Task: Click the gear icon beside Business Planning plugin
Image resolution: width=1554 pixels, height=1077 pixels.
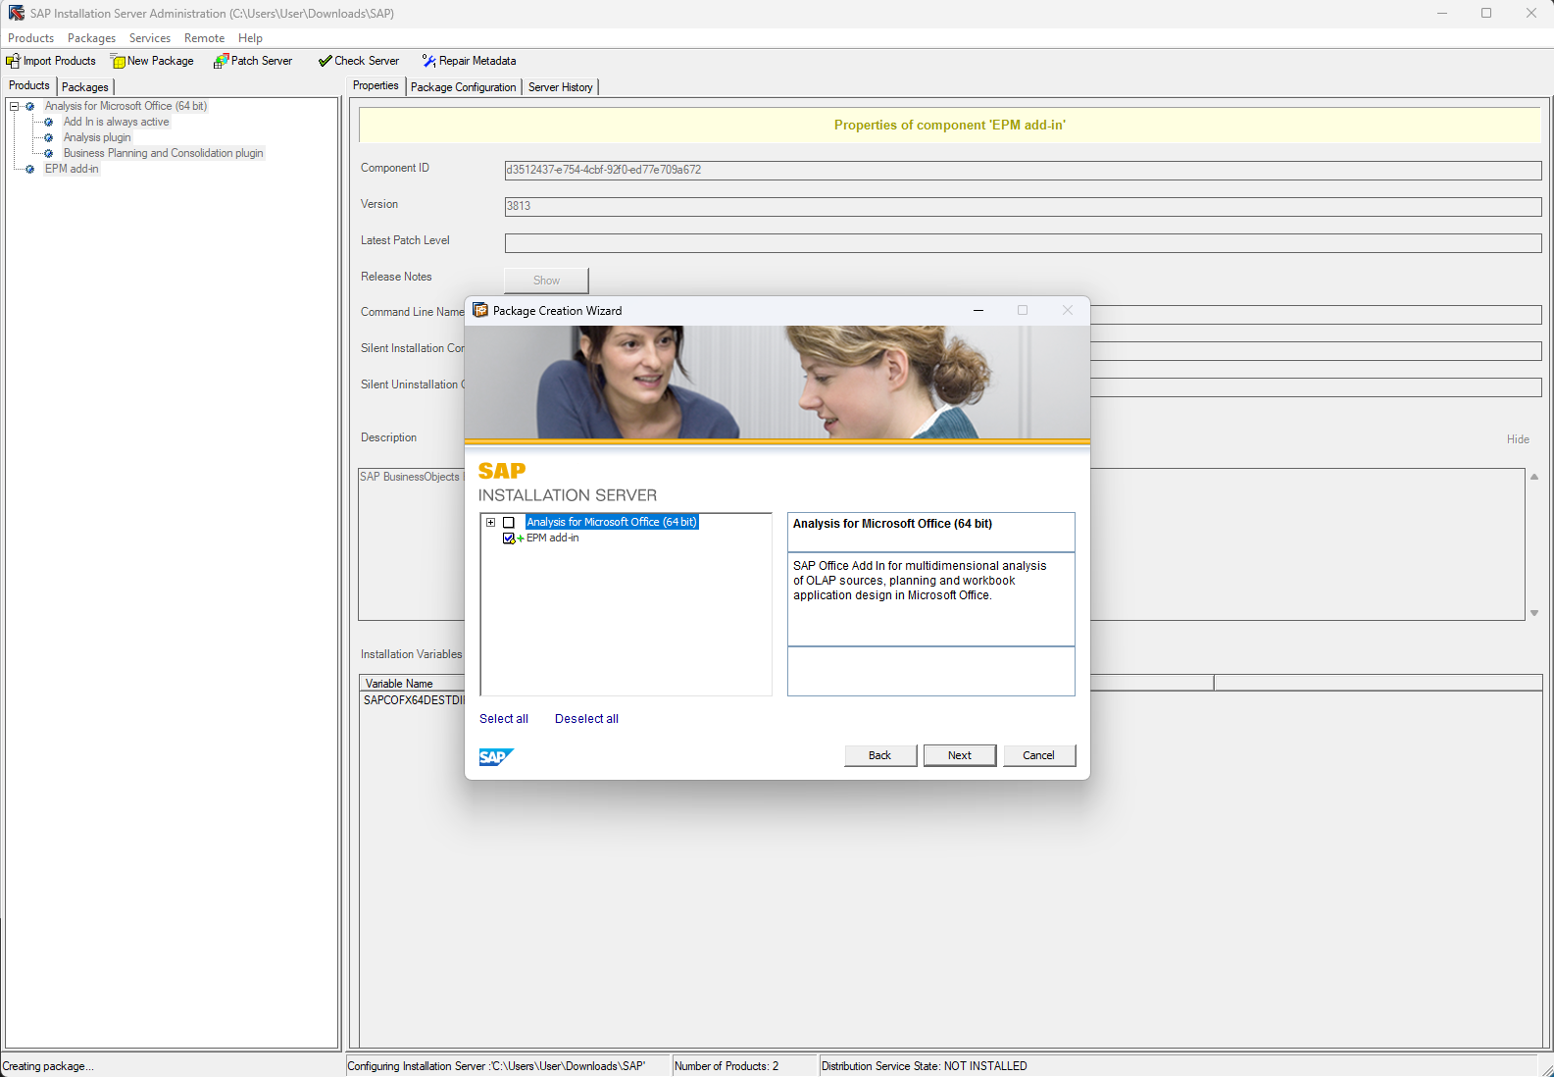Action: [x=49, y=153]
